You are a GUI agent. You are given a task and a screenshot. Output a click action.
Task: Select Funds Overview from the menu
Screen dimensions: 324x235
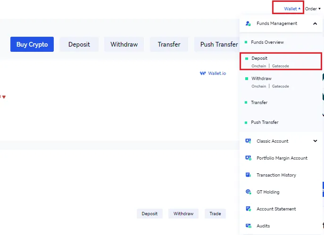click(267, 42)
